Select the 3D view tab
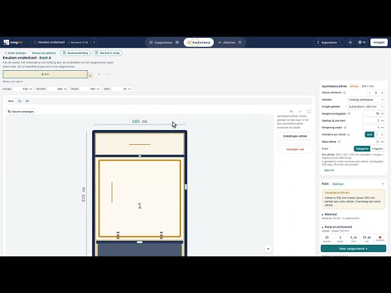This screenshot has width=391, height=293. [x=27, y=101]
